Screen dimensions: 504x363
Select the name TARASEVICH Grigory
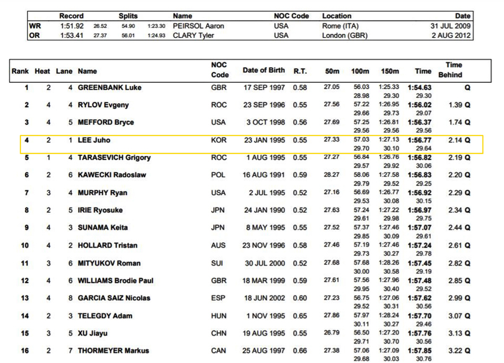114,158
